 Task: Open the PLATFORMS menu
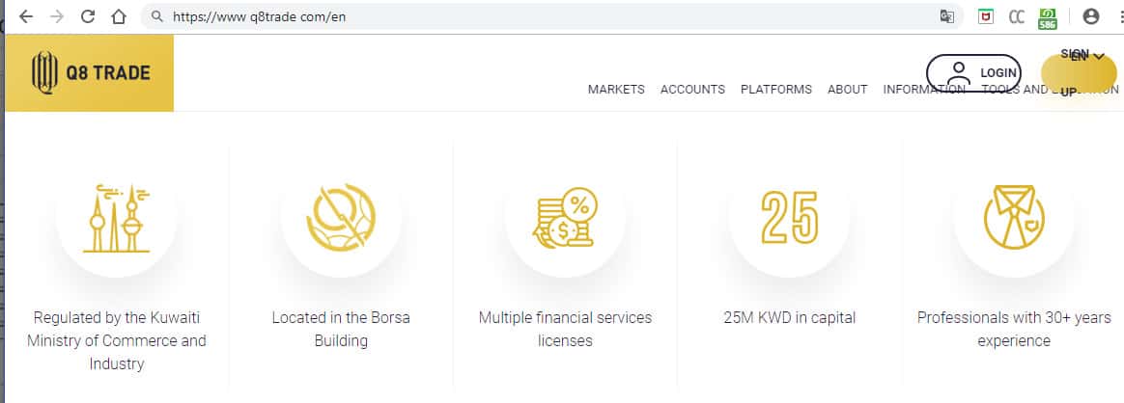click(x=776, y=90)
